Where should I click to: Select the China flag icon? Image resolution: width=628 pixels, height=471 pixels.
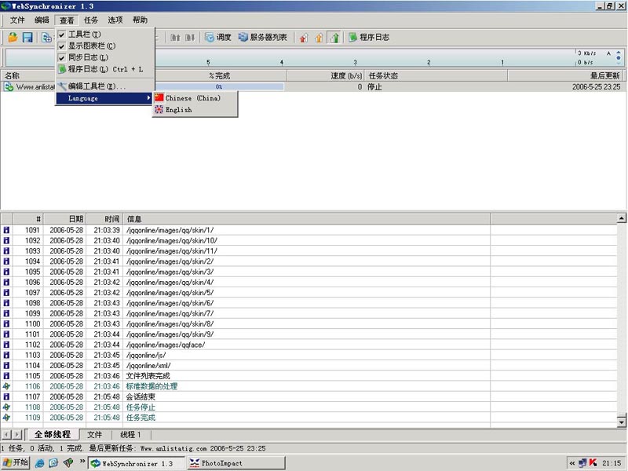tap(159, 97)
